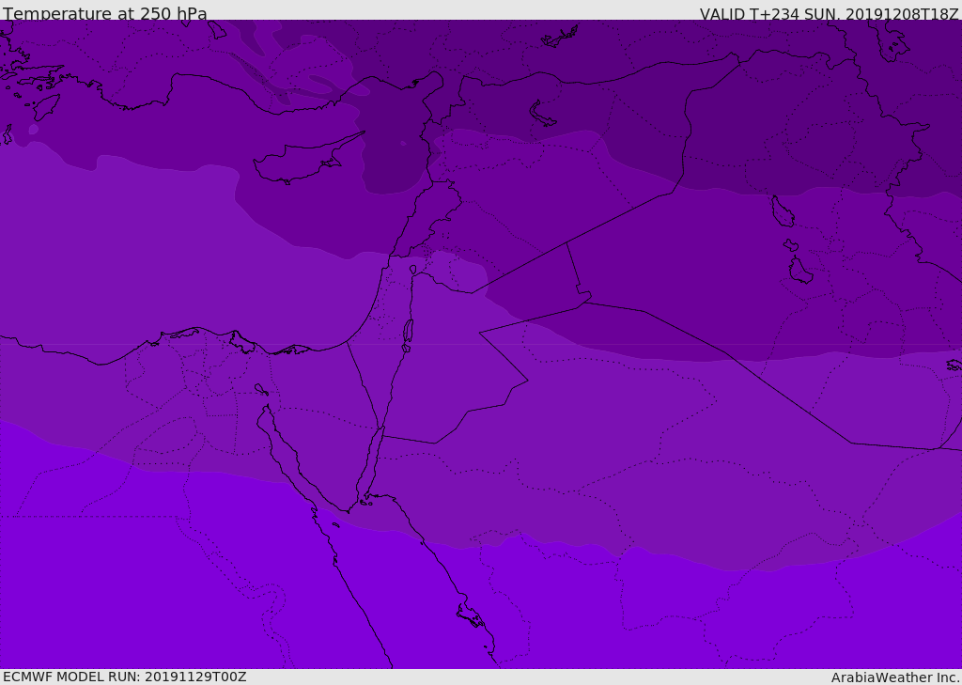Click the 'ECMWF MODEL RUN: 20191129T00Z' text
The width and height of the screenshot is (962, 685).
pyautogui.click(x=125, y=677)
